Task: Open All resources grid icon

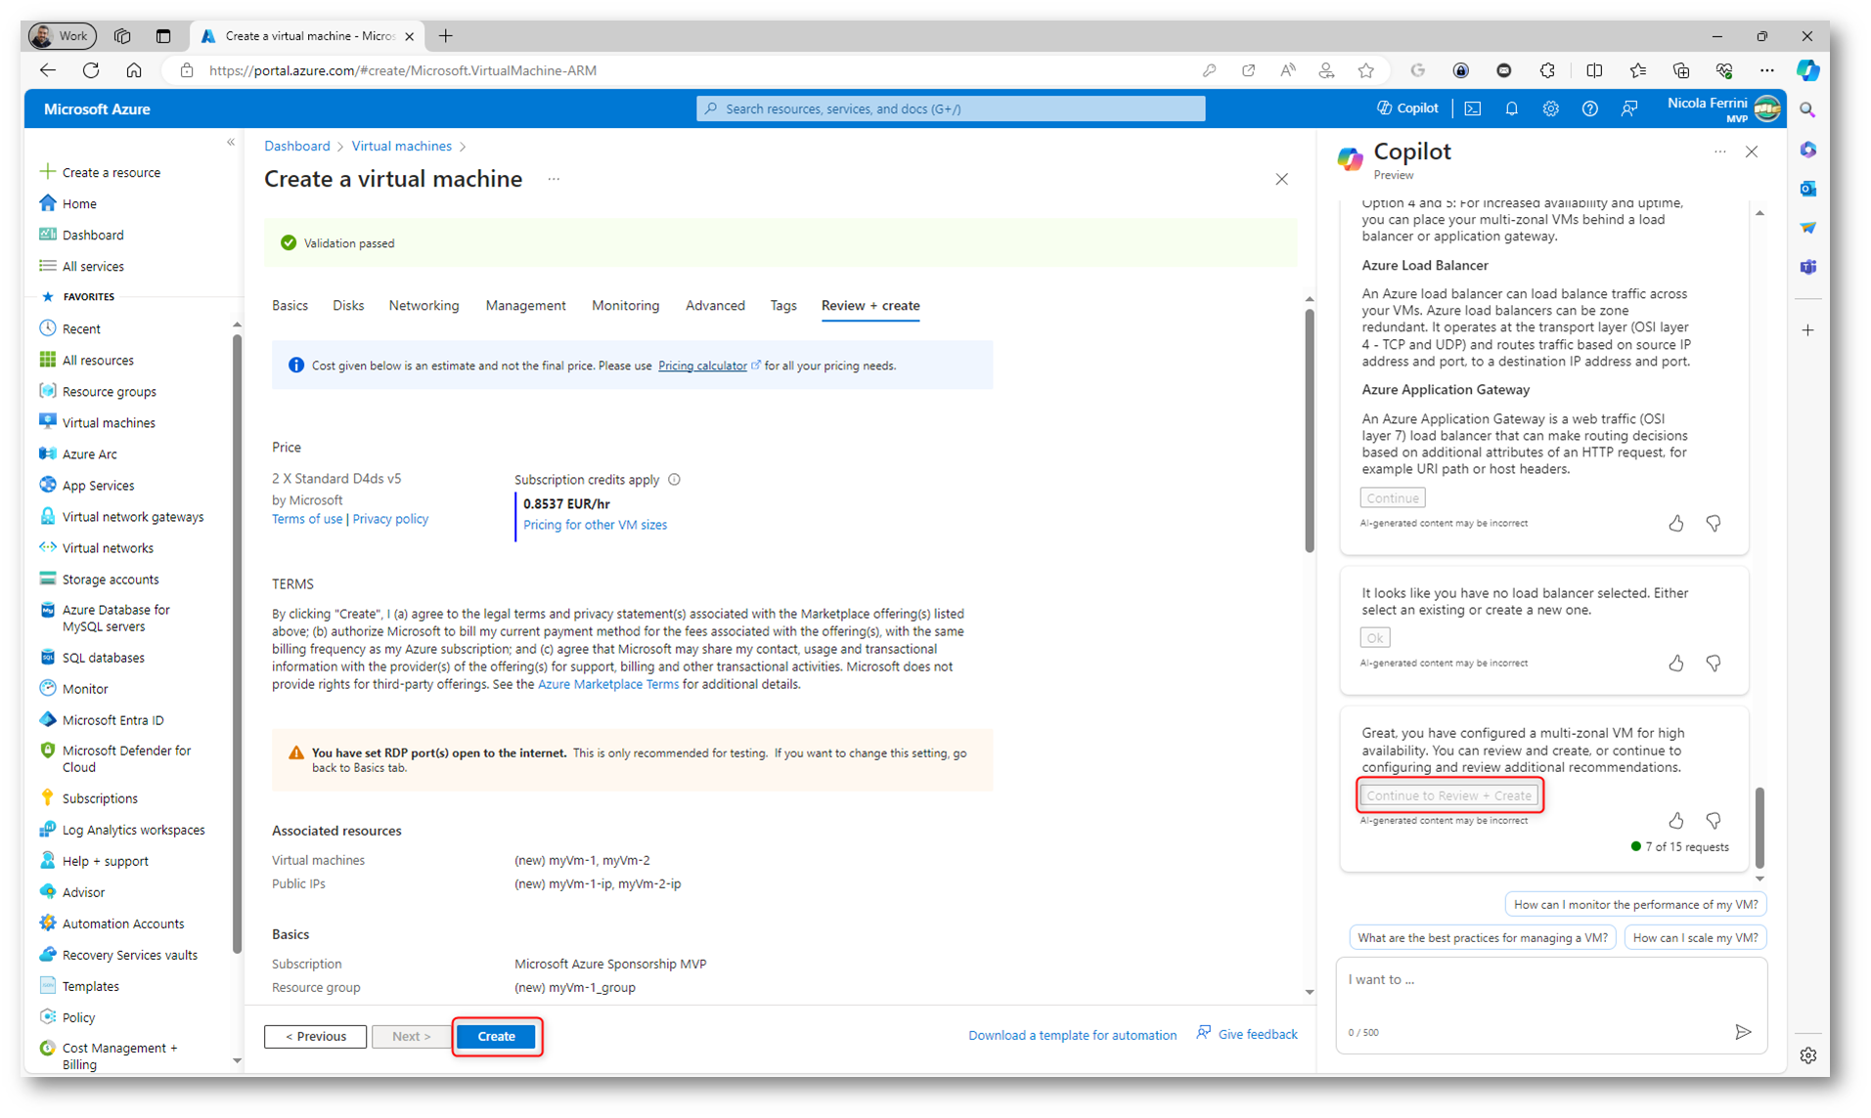Action: [47, 360]
